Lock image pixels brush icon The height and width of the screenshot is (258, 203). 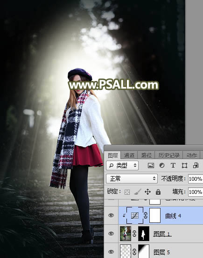pos(137,192)
